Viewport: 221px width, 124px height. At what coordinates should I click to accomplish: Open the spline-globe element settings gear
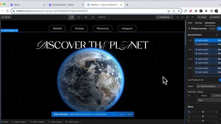click(17, 30)
